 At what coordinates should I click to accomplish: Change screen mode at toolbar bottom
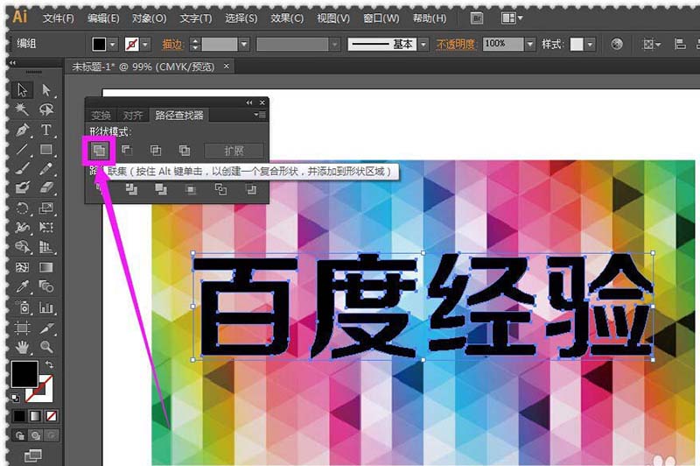[32, 455]
